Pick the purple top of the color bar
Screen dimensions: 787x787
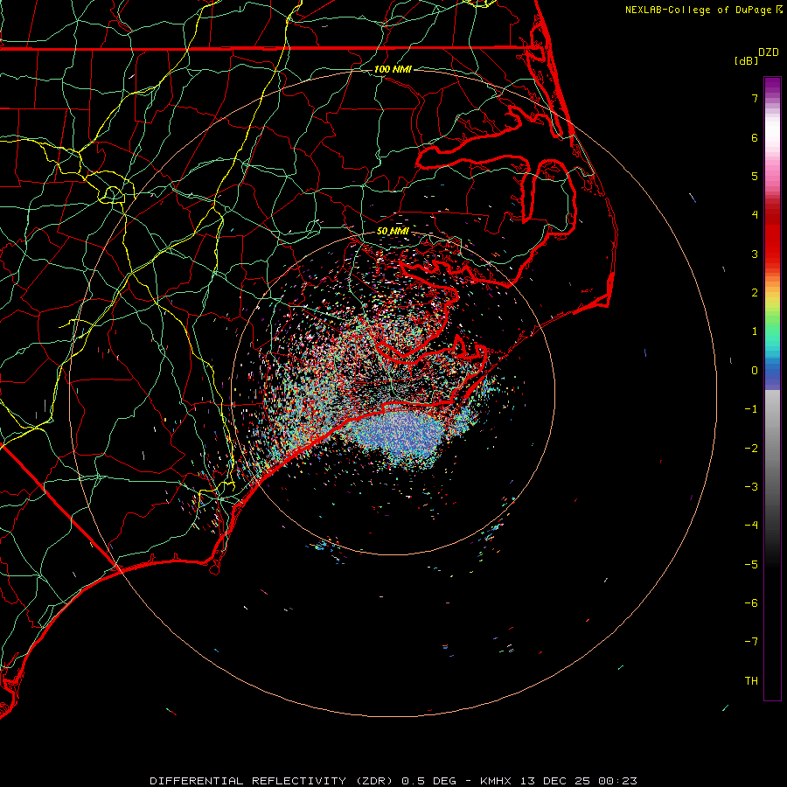[x=772, y=82]
